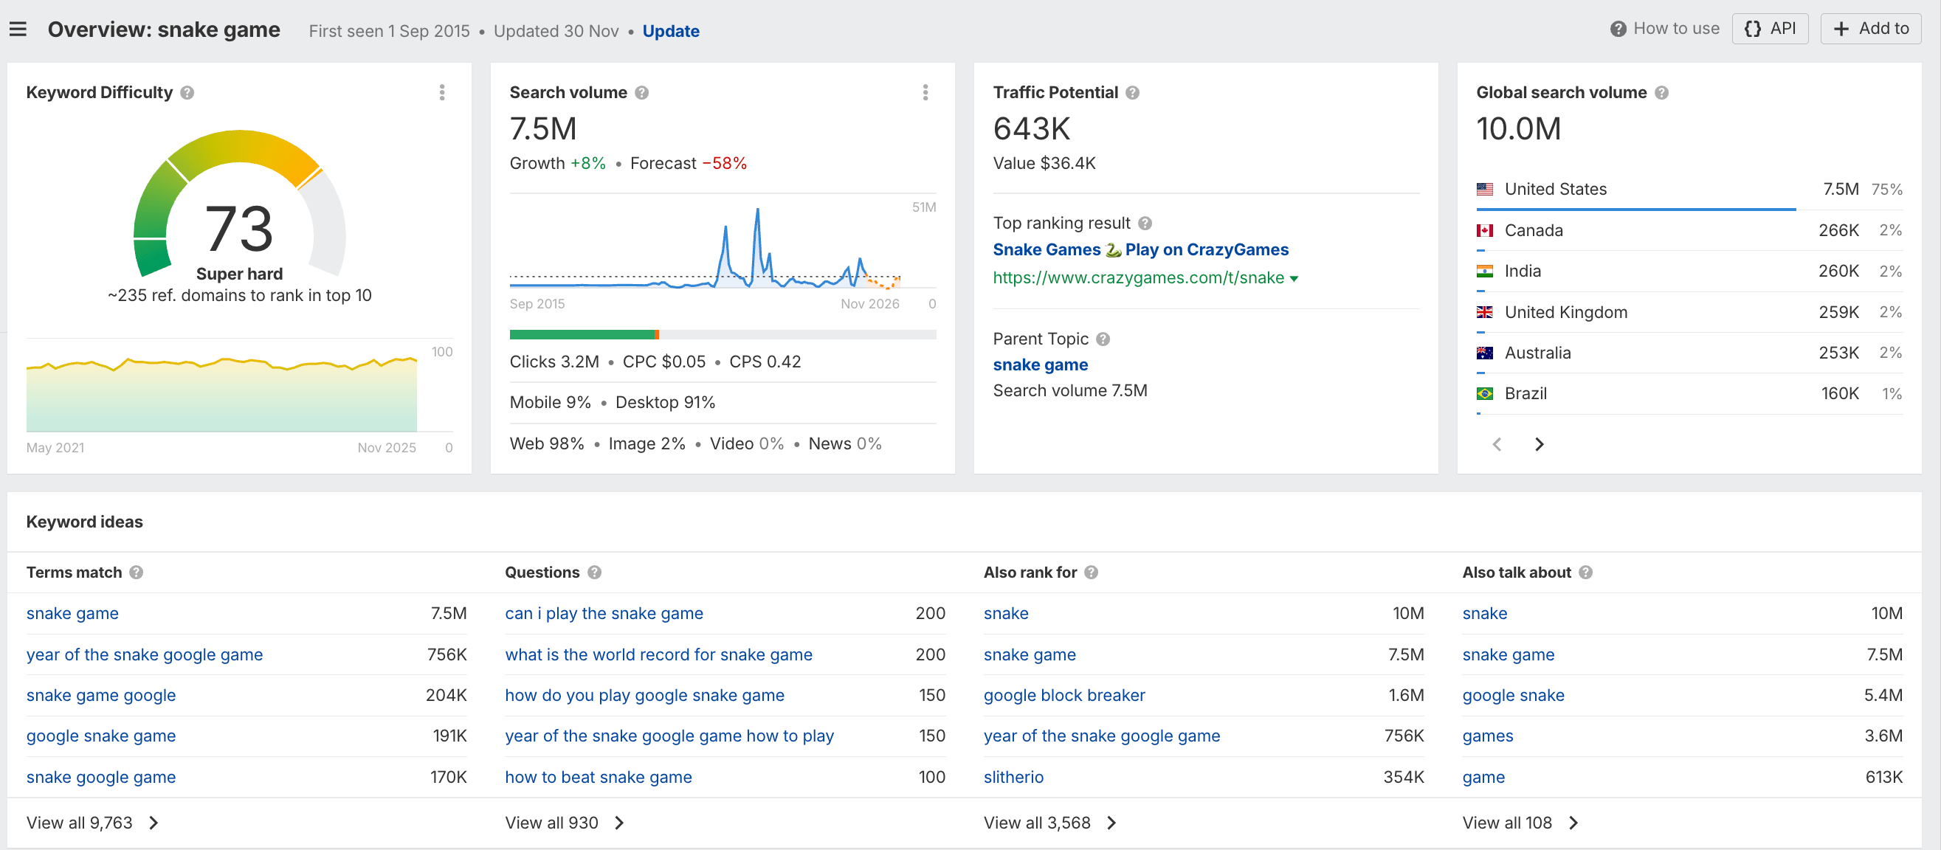Click the Update link in header
The image size is (1941, 850).
pos(670,31)
